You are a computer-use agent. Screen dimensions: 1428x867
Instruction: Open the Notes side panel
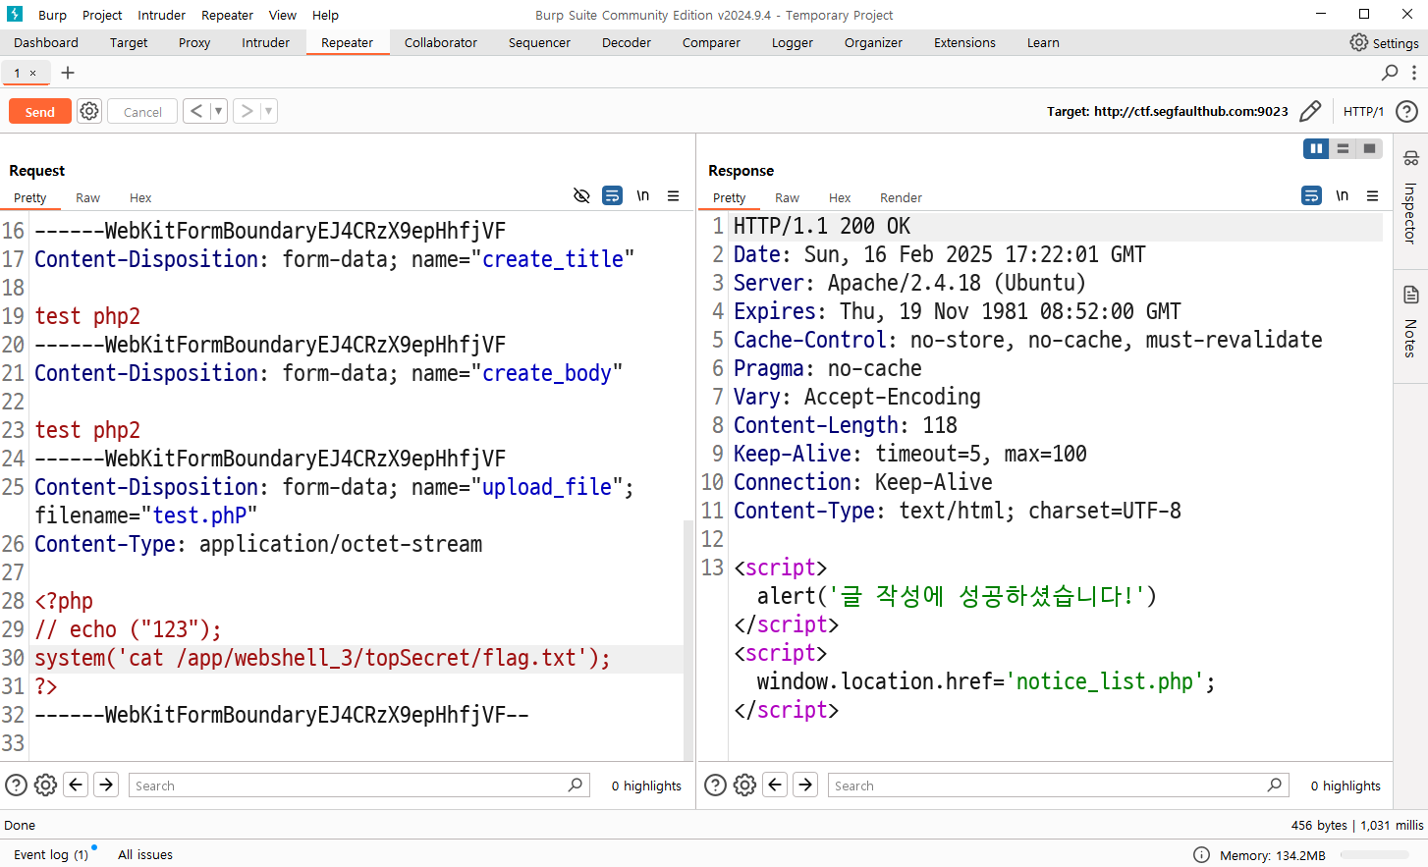[x=1410, y=321]
